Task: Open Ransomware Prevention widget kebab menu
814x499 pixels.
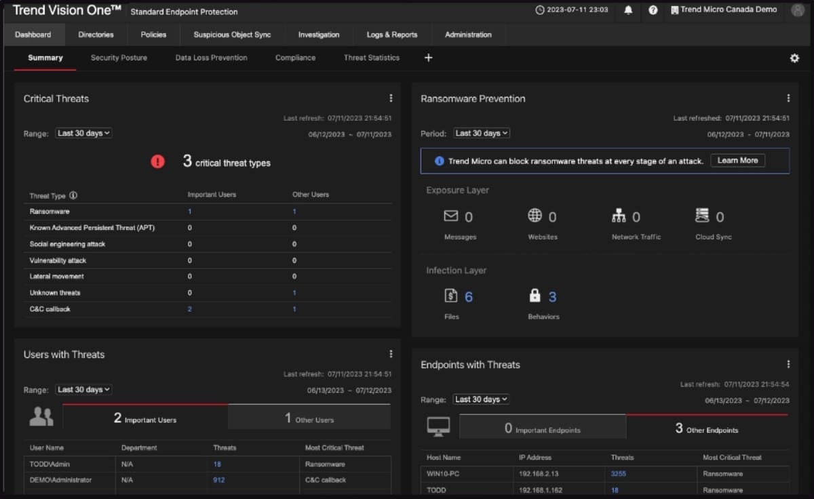Action: tap(788, 98)
